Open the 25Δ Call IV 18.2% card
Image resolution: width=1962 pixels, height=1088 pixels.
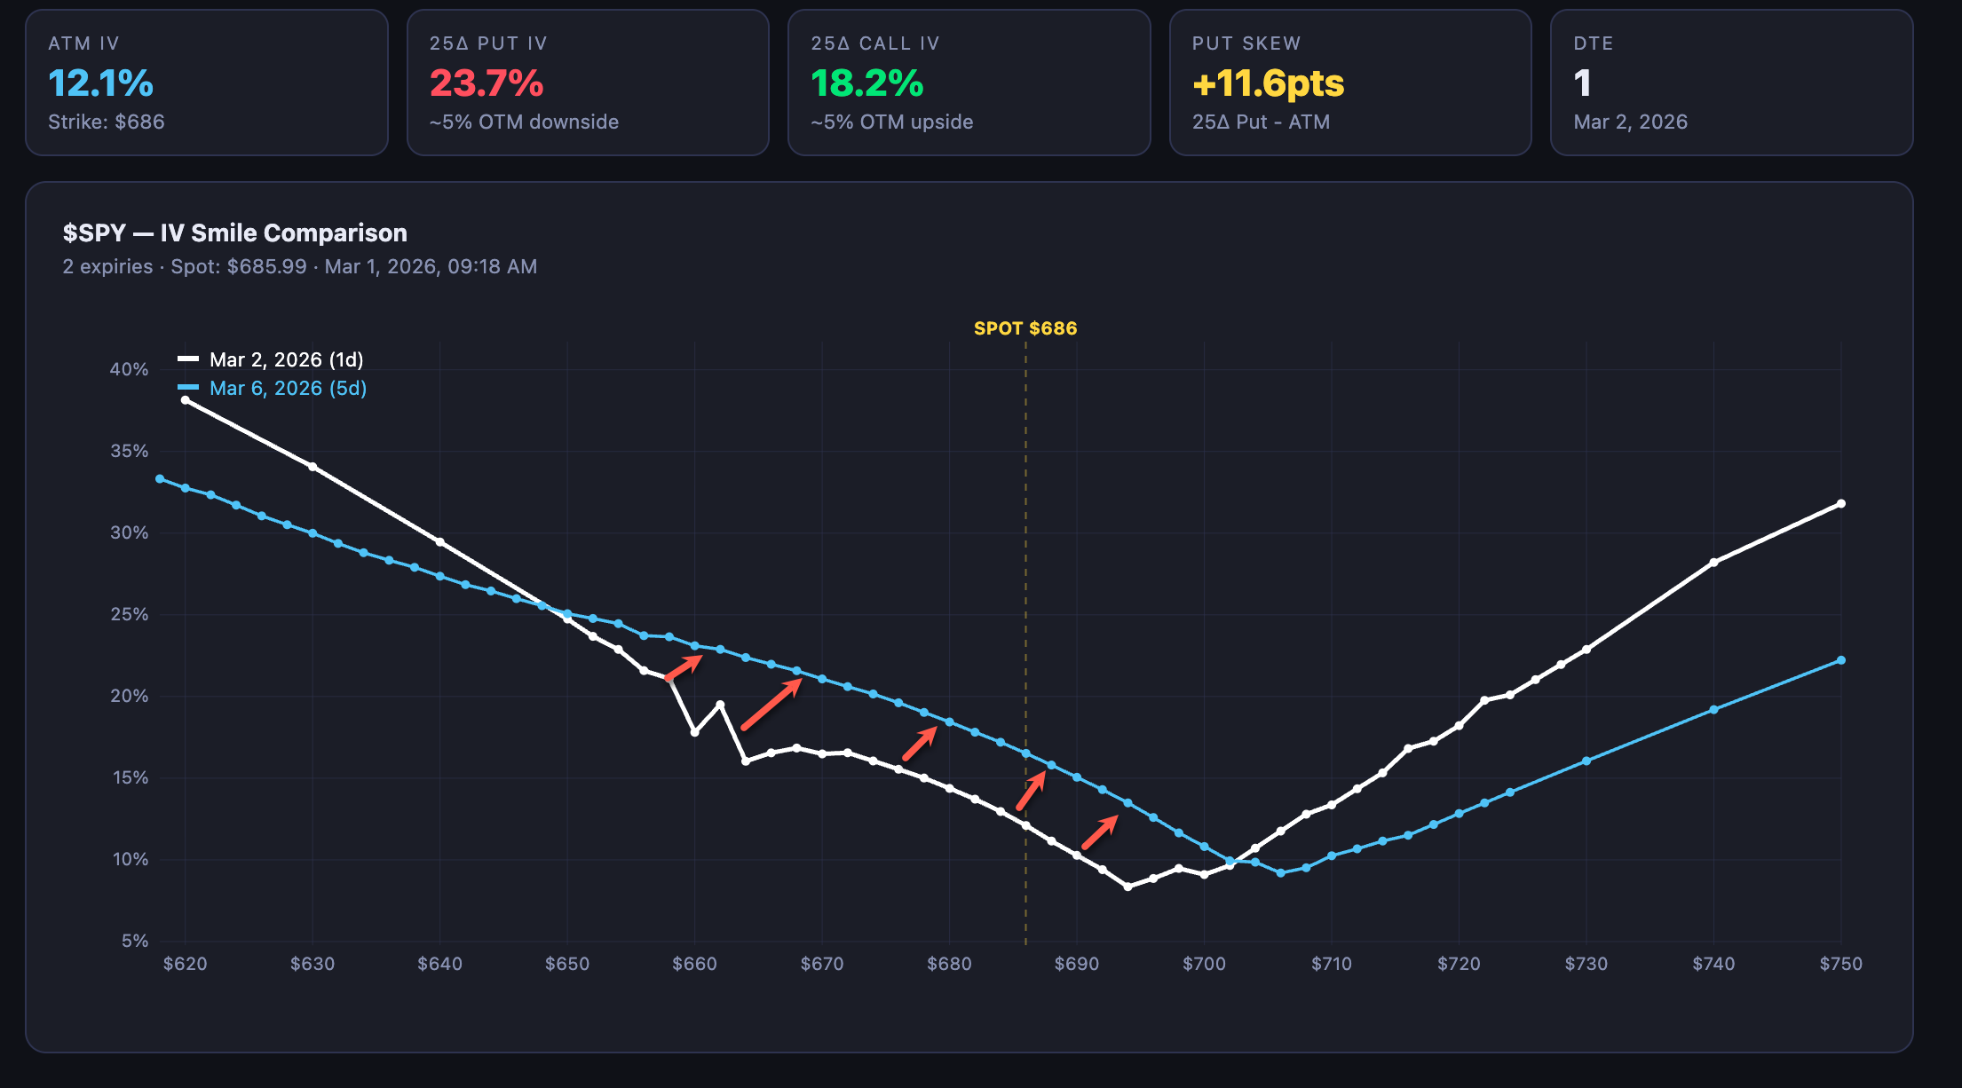(969, 83)
